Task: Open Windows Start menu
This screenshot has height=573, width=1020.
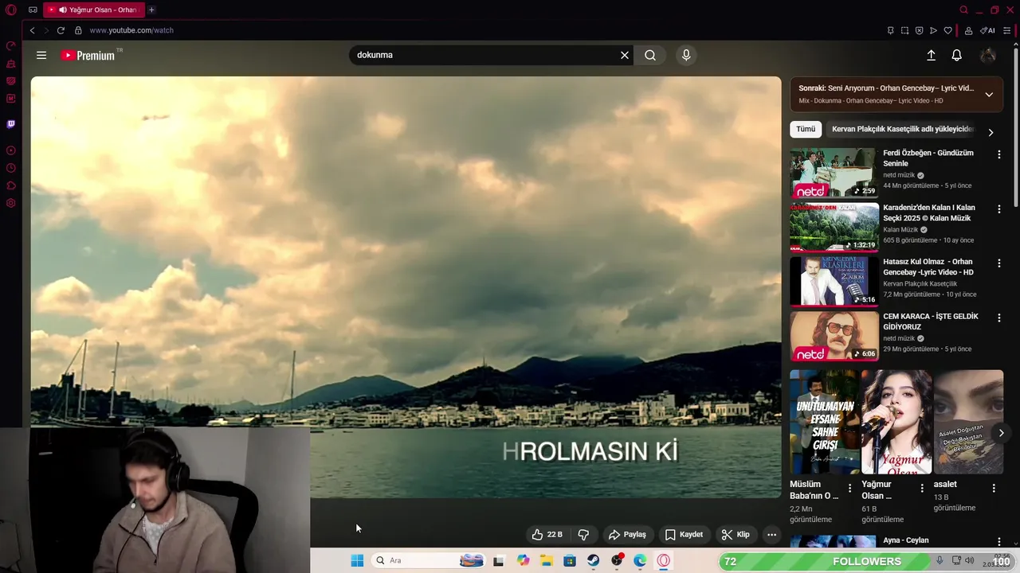Action: (357, 560)
